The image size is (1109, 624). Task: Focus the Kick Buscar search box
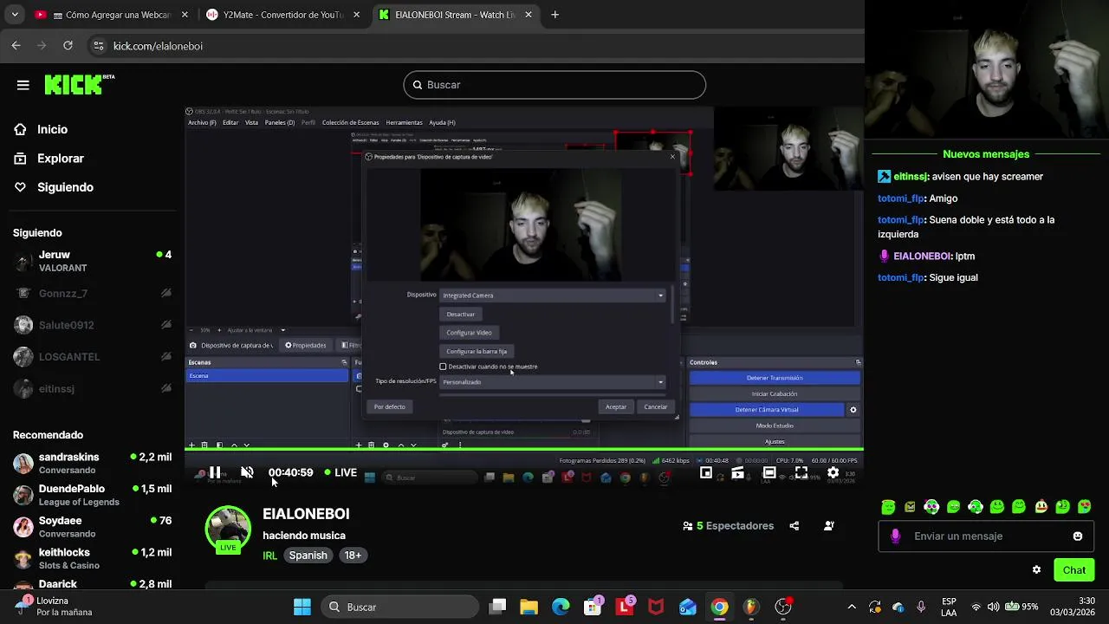(x=554, y=85)
